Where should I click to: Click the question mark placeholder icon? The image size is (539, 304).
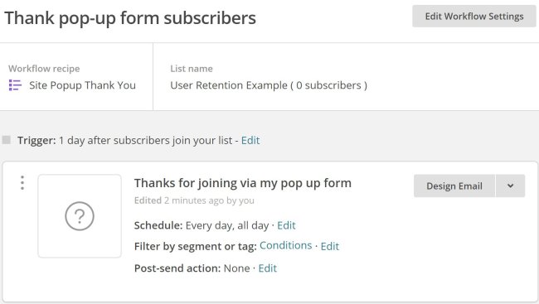(x=80, y=216)
